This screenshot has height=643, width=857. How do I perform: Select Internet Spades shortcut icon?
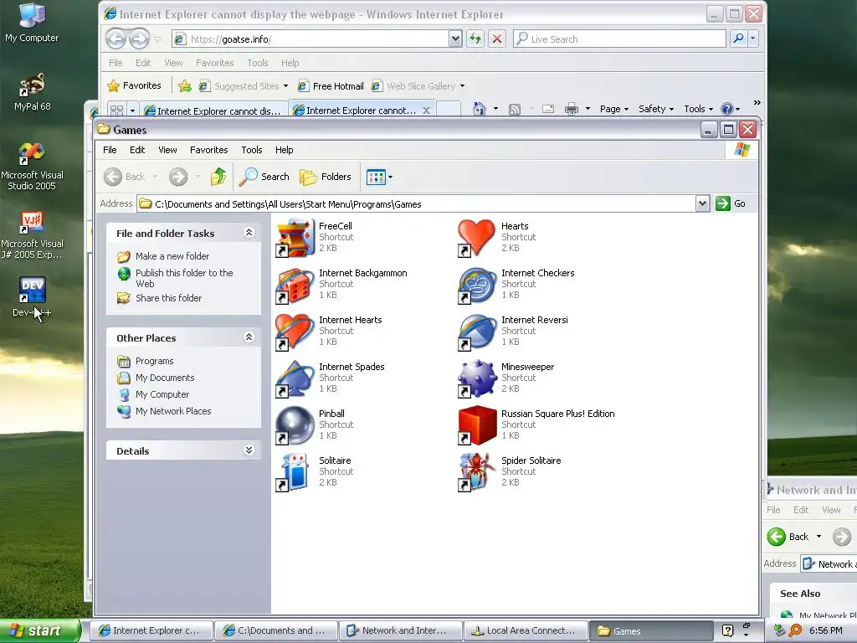[x=295, y=378]
